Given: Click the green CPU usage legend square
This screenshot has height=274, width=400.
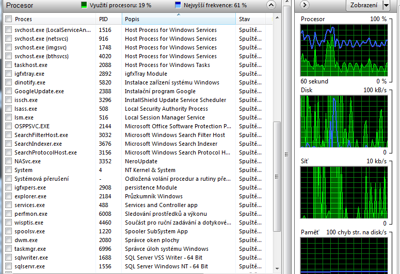Looking at the screenshot, I should coord(84,5).
